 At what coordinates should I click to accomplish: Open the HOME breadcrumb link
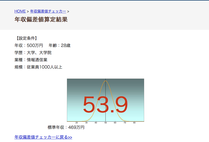(x=20, y=11)
